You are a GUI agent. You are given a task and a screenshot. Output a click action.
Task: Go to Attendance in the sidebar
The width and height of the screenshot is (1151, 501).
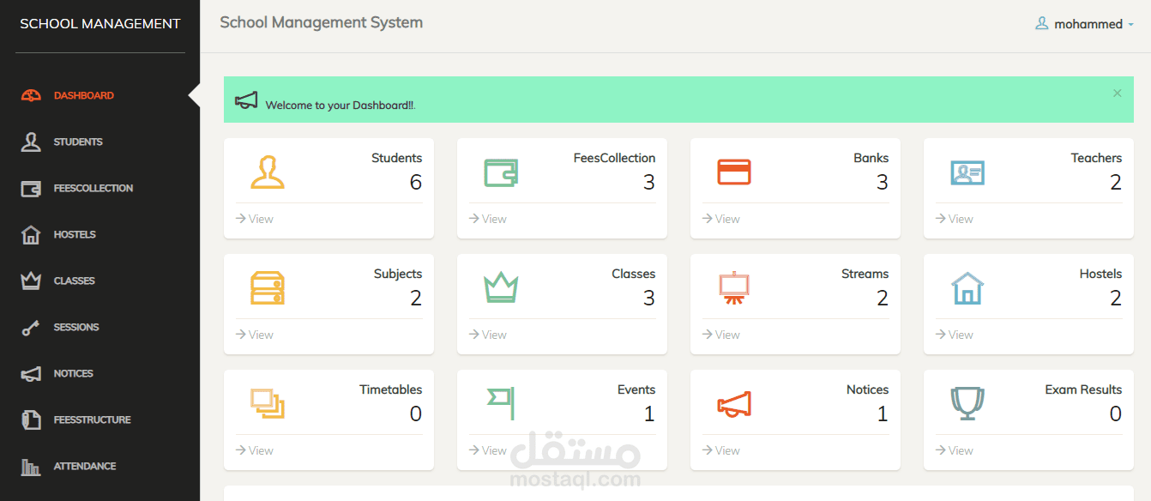pyautogui.click(x=85, y=466)
